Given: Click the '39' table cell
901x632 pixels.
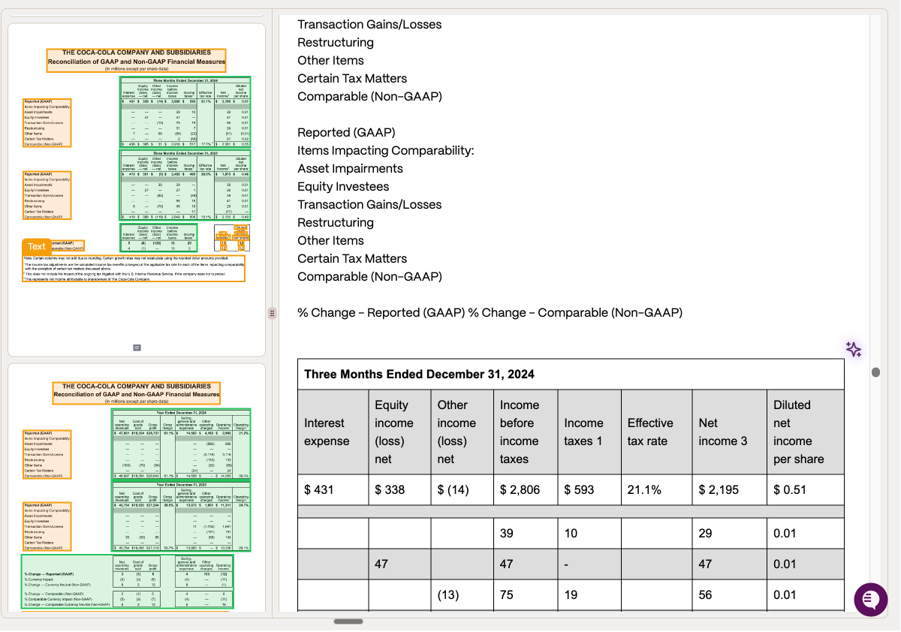Looking at the screenshot, I should tap(526, 533).
